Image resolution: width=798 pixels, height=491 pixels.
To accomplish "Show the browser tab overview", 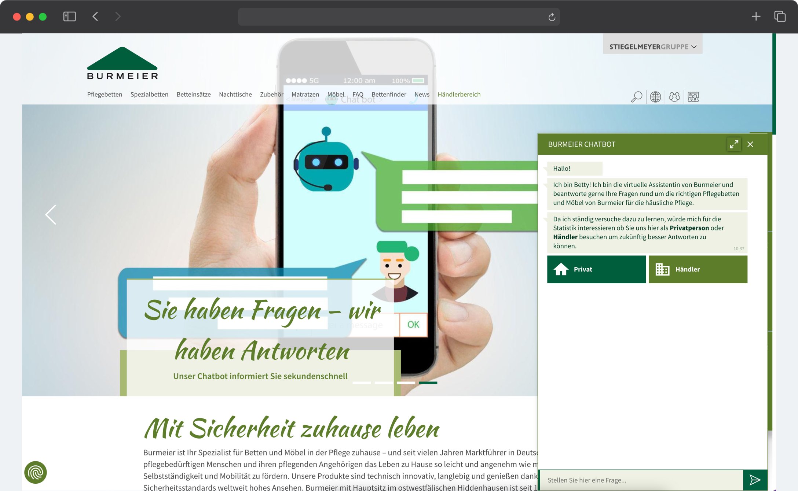I will tap(780, 16).
